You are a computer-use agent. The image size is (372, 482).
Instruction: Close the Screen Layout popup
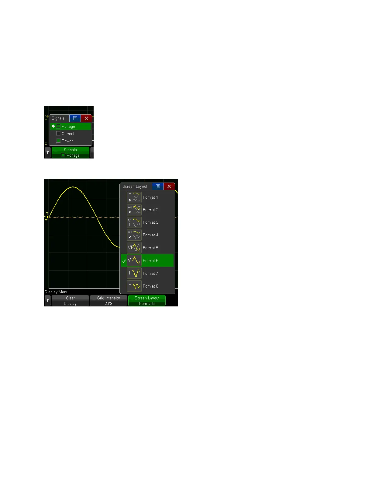click(x=169, y=187)
